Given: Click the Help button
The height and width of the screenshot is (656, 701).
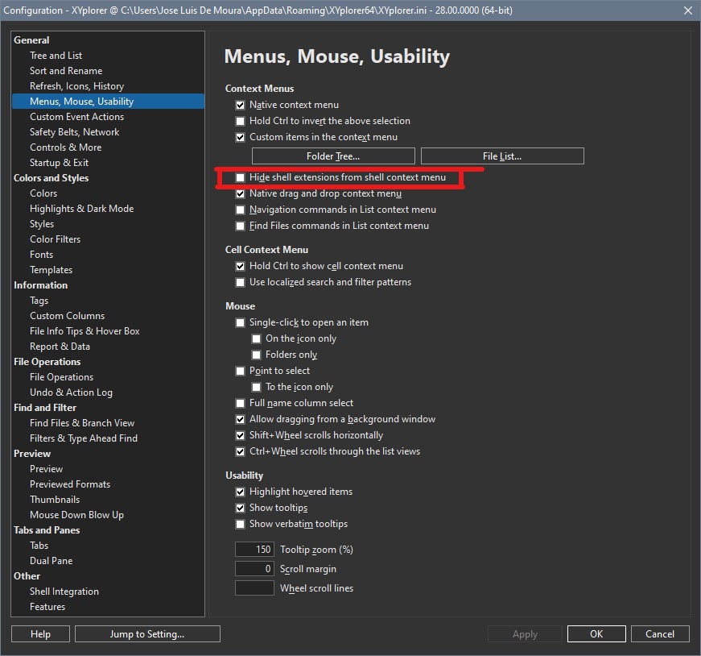Looking at the screenshot, I should pyautogui.click(x=40, y=634).
